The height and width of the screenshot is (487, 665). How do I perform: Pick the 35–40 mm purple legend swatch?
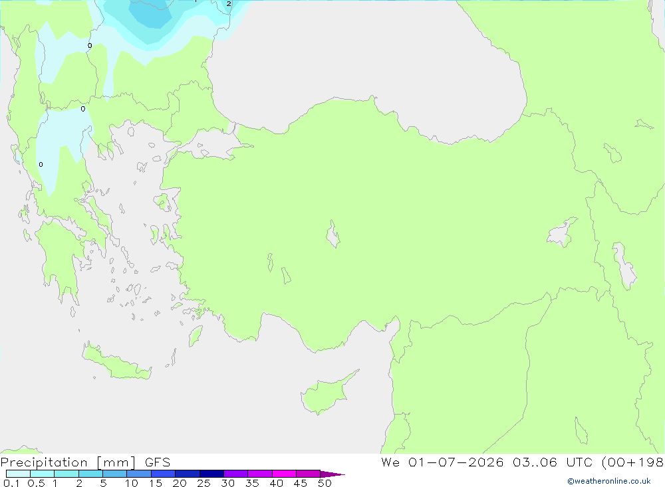coord(259,474)
